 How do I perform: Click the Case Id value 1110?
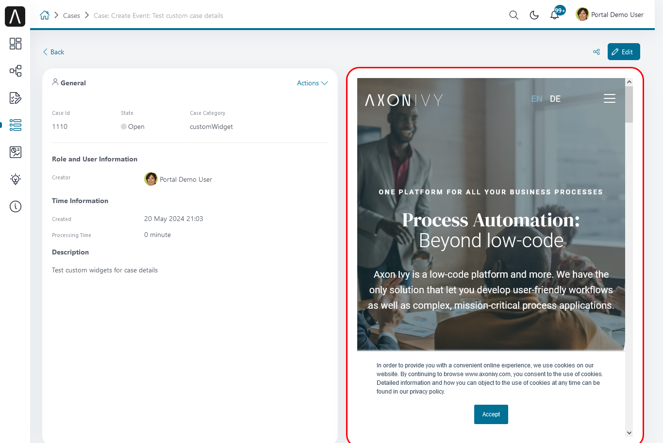[x=60, y=127]
